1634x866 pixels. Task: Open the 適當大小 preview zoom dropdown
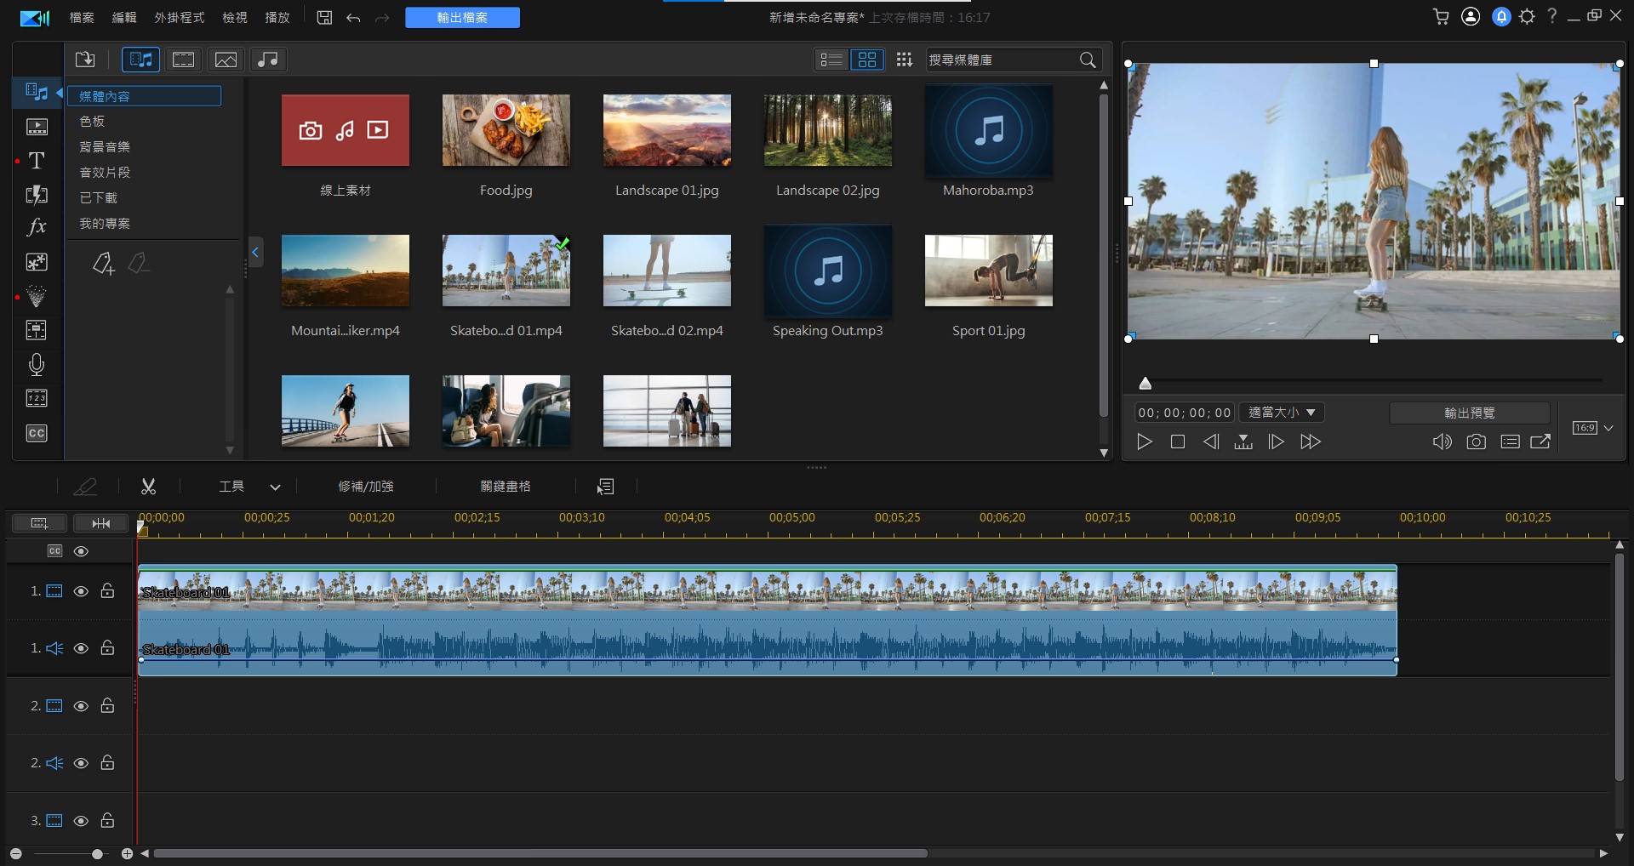[x=1282, y=413]
